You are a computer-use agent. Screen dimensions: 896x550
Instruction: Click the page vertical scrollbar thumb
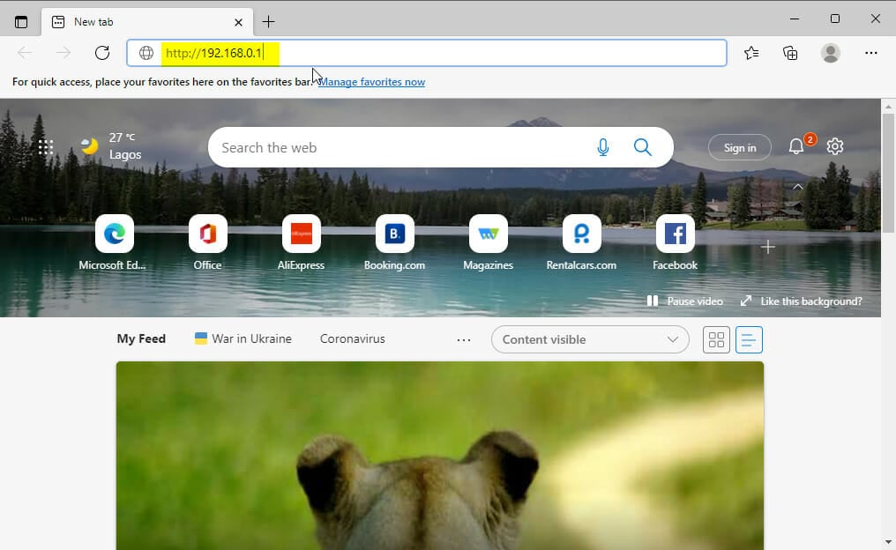click(888, 173)
